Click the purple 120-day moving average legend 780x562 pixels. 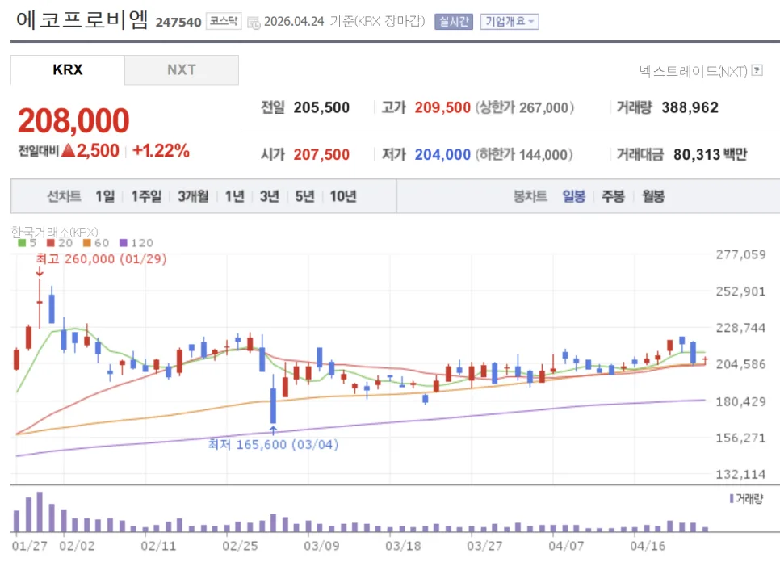136,243
